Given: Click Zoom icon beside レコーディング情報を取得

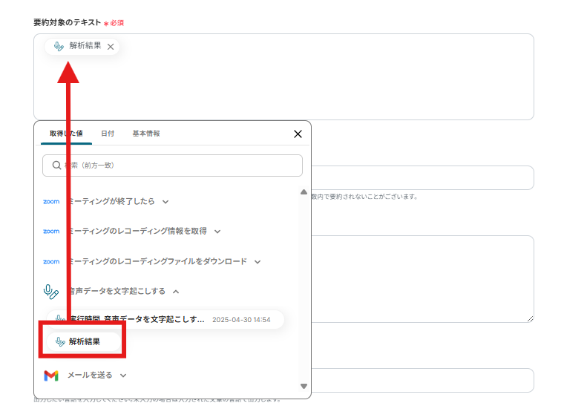Looking at the screenshot, I should click(x=51, y=231).
